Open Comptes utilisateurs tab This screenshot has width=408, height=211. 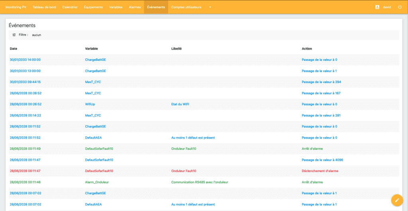(186, 7)
